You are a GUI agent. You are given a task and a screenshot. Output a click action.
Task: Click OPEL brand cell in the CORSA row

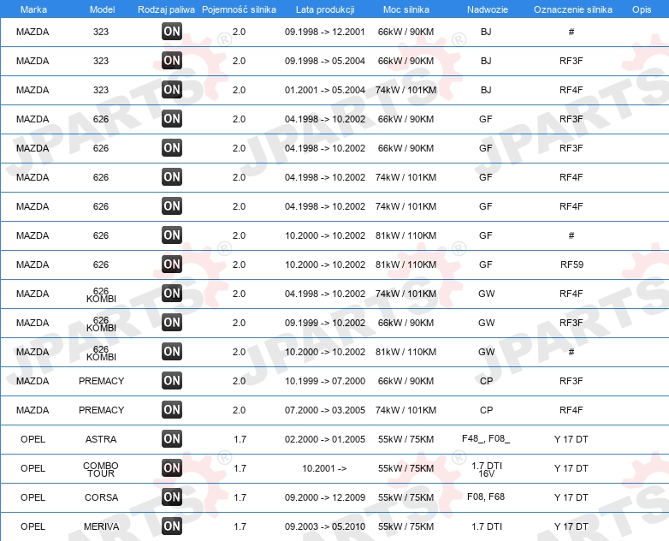pyautogui.click(x=33, y=497)
